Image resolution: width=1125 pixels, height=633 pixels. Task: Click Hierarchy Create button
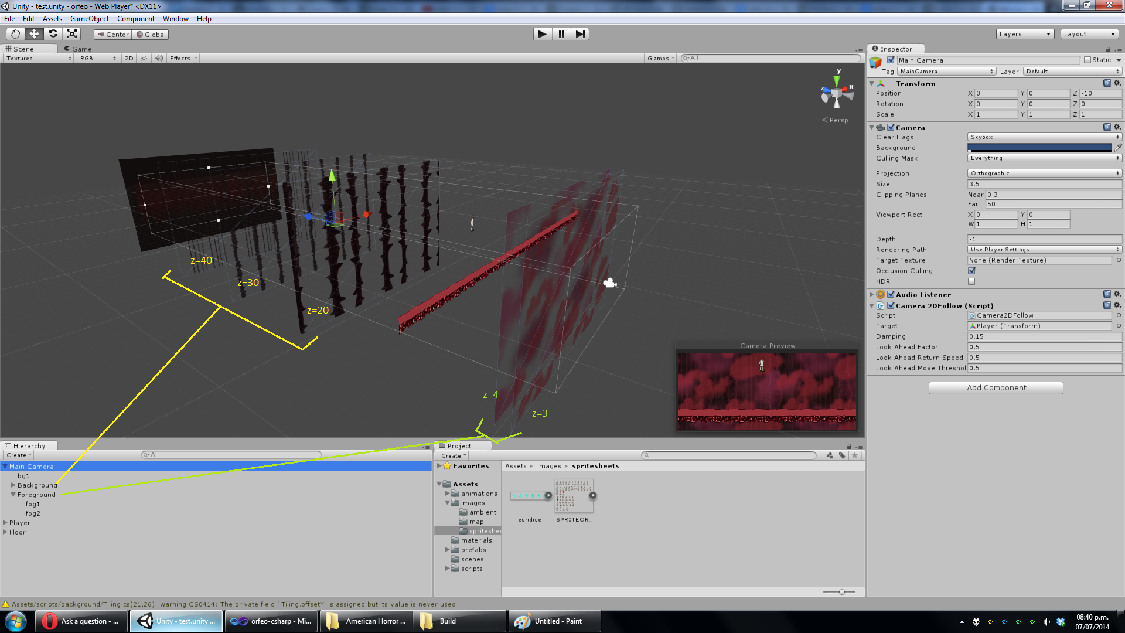(x=19, y=455)
